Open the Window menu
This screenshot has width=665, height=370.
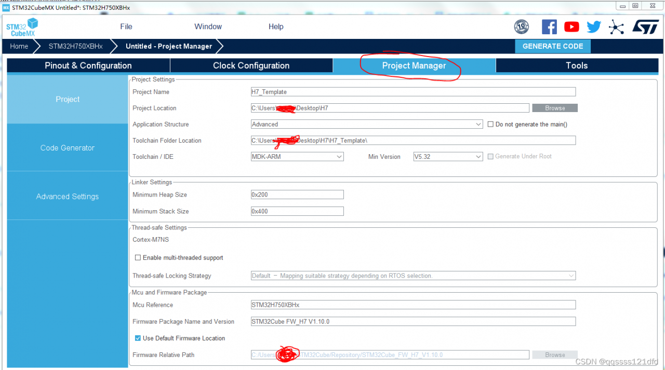208,26
